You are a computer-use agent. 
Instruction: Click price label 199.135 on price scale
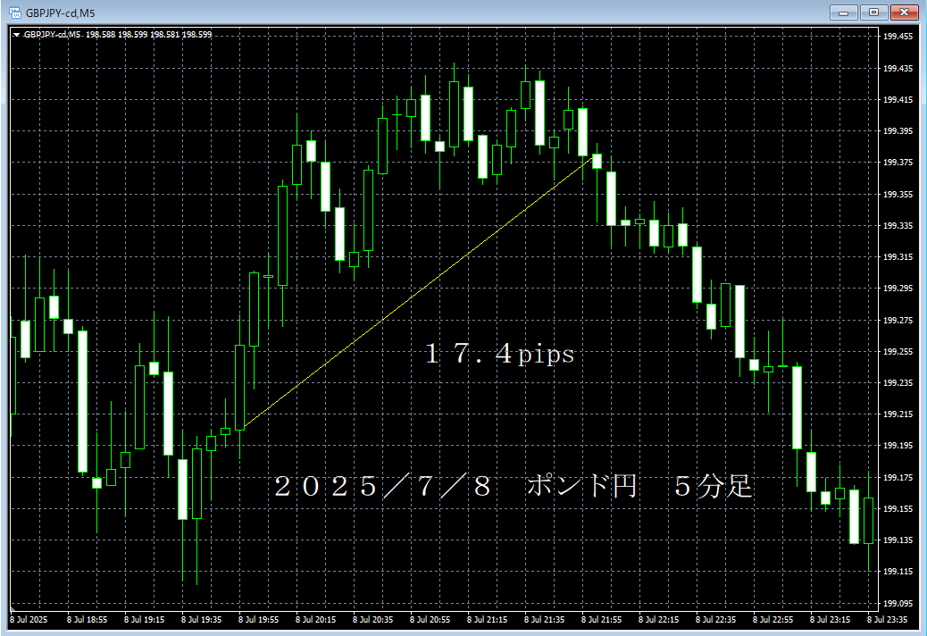click(898, 540)
